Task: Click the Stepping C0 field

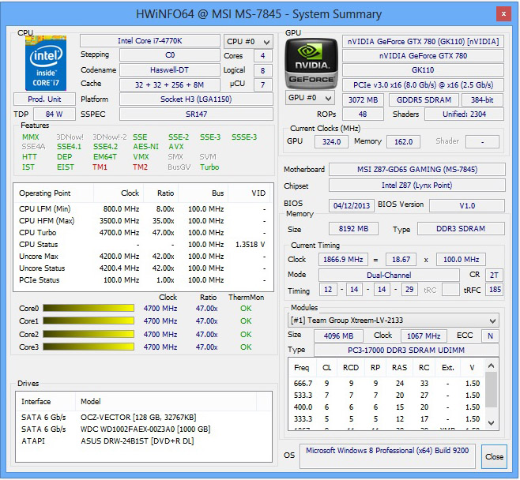Action: [170, 55]
